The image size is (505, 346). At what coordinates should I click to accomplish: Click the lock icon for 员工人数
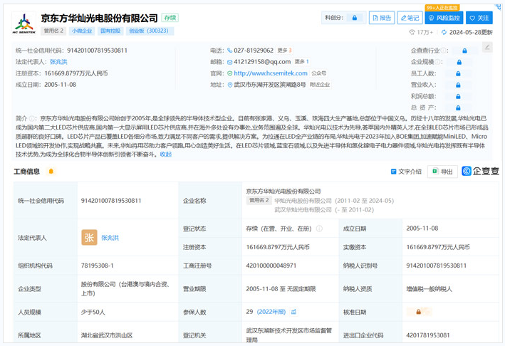(458, 73)
